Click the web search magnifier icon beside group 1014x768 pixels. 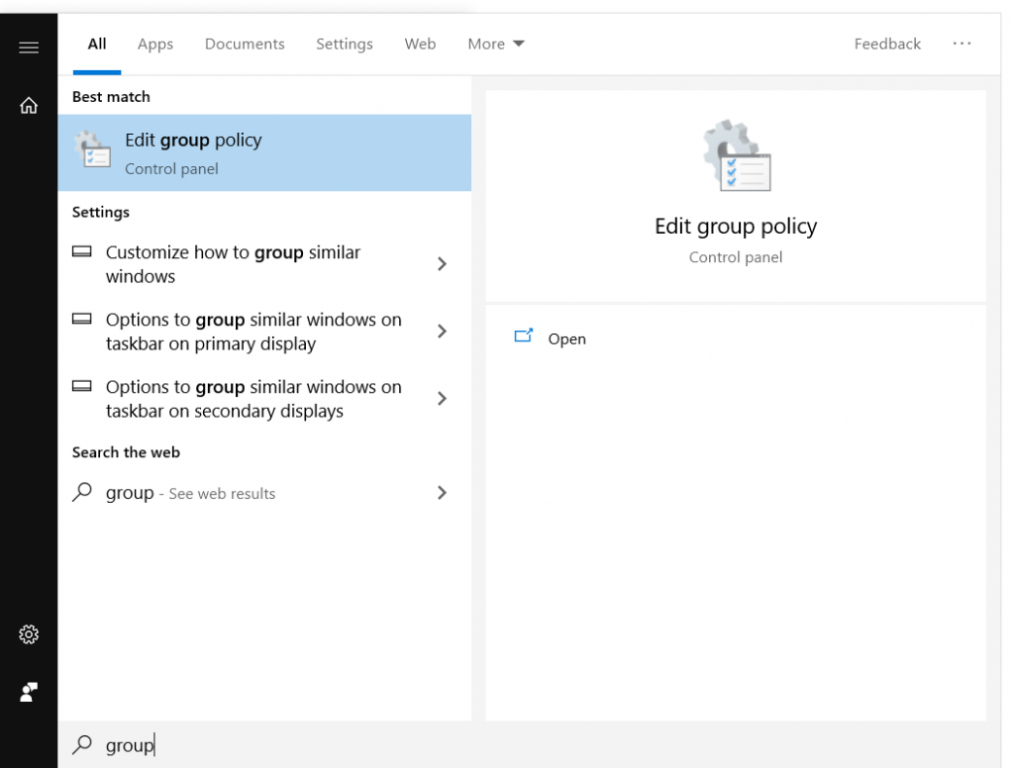pos(82,493)
